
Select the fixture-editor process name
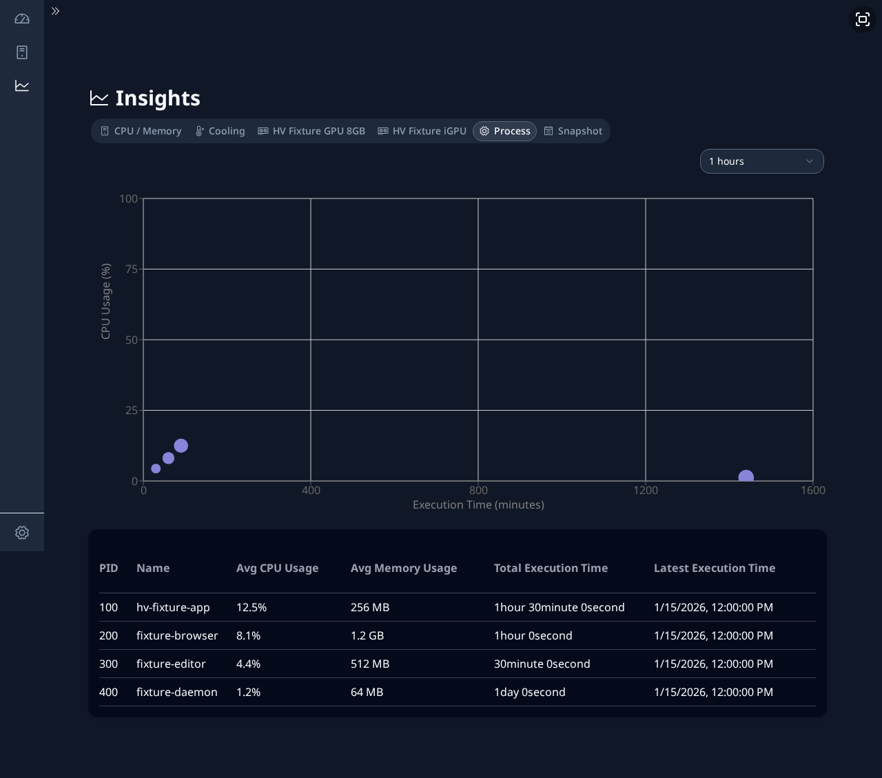[x=171, y=664]
